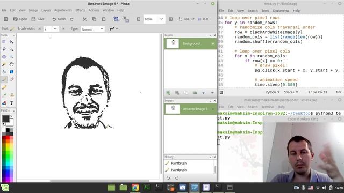The width and height of the screenshot is (344, 193).
Task: Decrease brush width with minus button
Action: pos(39,29)
